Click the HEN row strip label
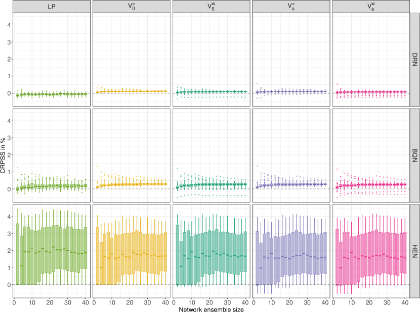Screen dimensions: 420x312 [x=415, y=250]
